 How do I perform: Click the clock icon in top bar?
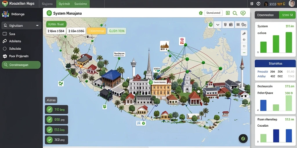pos(258,3)
